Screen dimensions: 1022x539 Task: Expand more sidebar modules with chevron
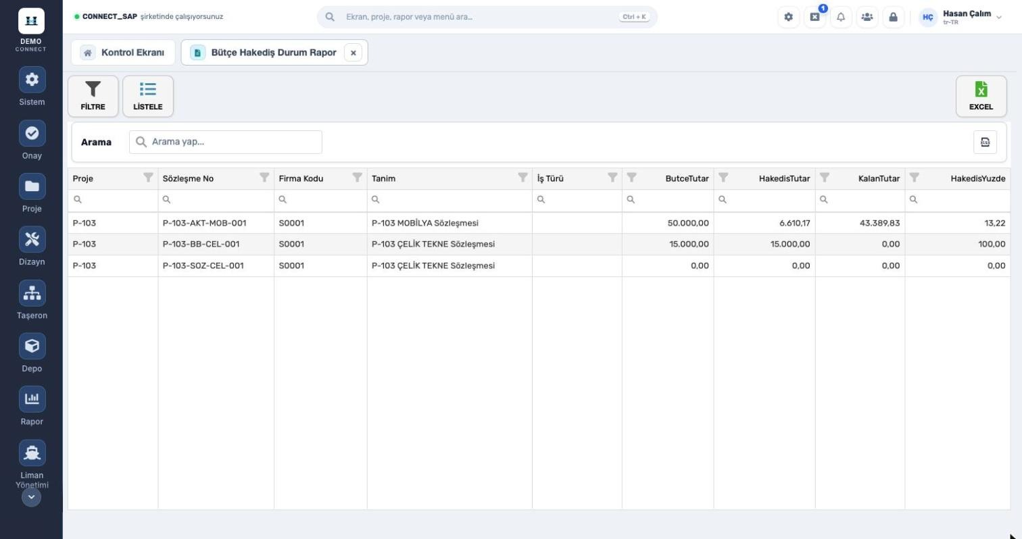coord(31,497)
